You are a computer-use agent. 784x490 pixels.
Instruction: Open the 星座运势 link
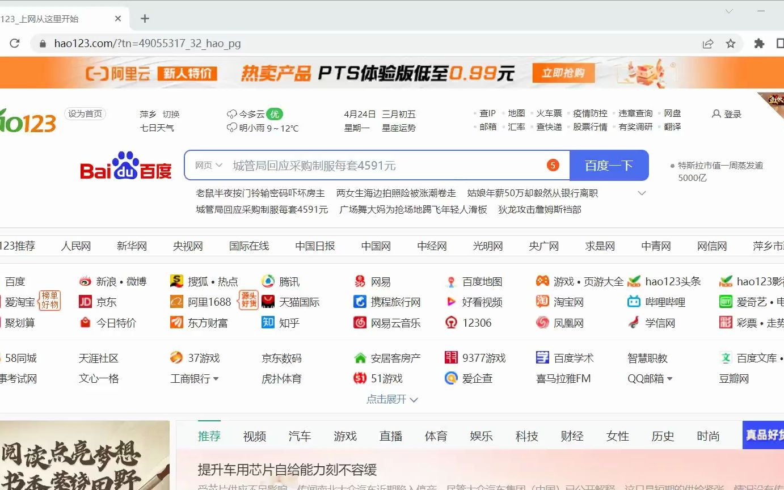tap(399, 128)
